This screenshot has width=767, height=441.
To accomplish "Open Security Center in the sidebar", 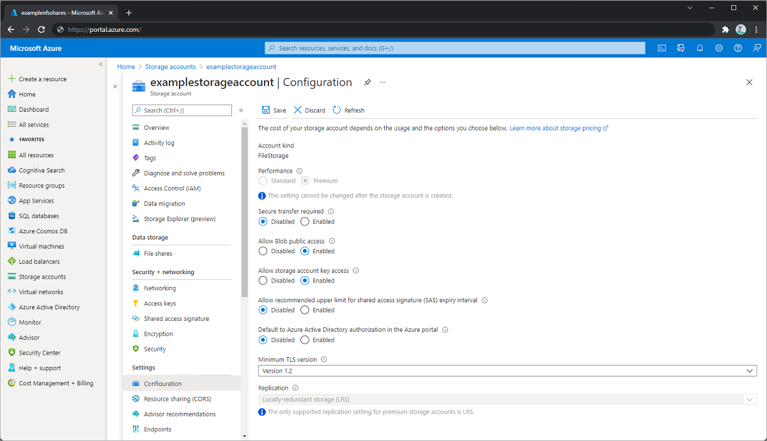I will 40,353.
